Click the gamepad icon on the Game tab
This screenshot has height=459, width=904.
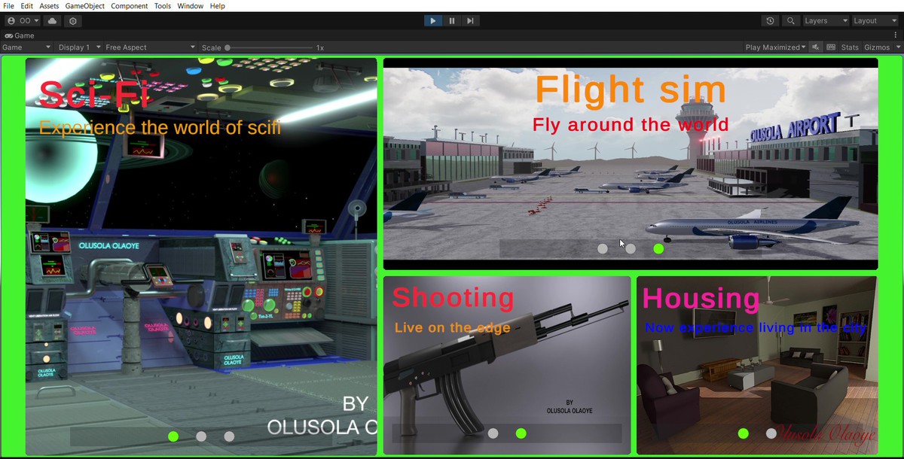(8, 35)
